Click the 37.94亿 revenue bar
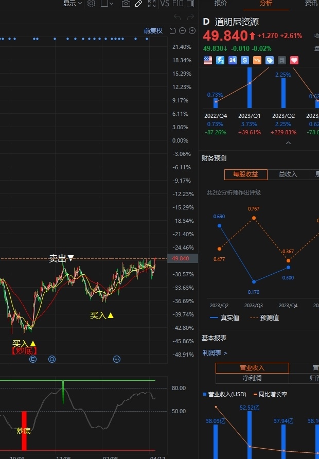This screenshot has height=459, width=319. (283, 442)
